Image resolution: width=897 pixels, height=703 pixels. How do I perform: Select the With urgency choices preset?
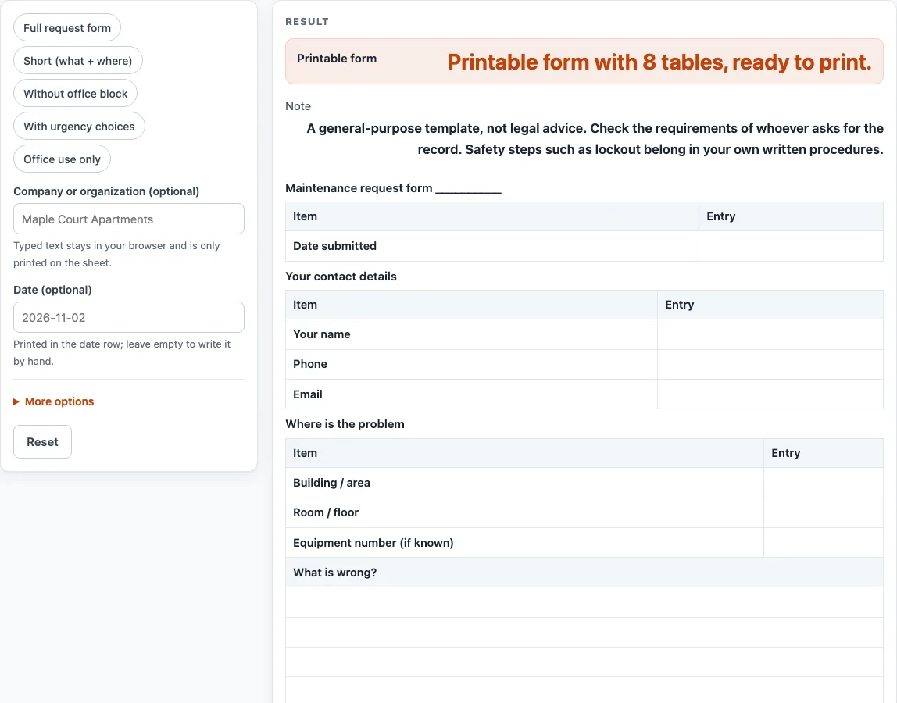tap(79, 127)
